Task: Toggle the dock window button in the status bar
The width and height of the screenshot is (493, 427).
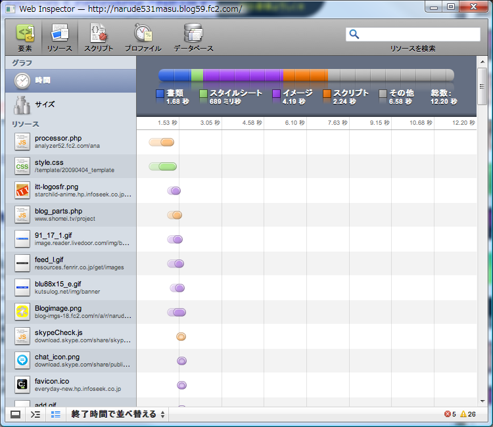Action: (15, 415)
